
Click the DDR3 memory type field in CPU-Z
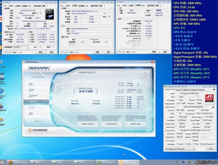(131, 11)
